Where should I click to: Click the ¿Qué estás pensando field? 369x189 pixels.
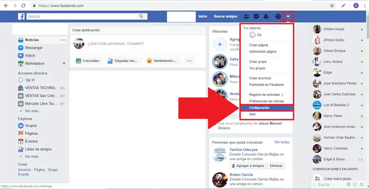[x=116, y=43]
